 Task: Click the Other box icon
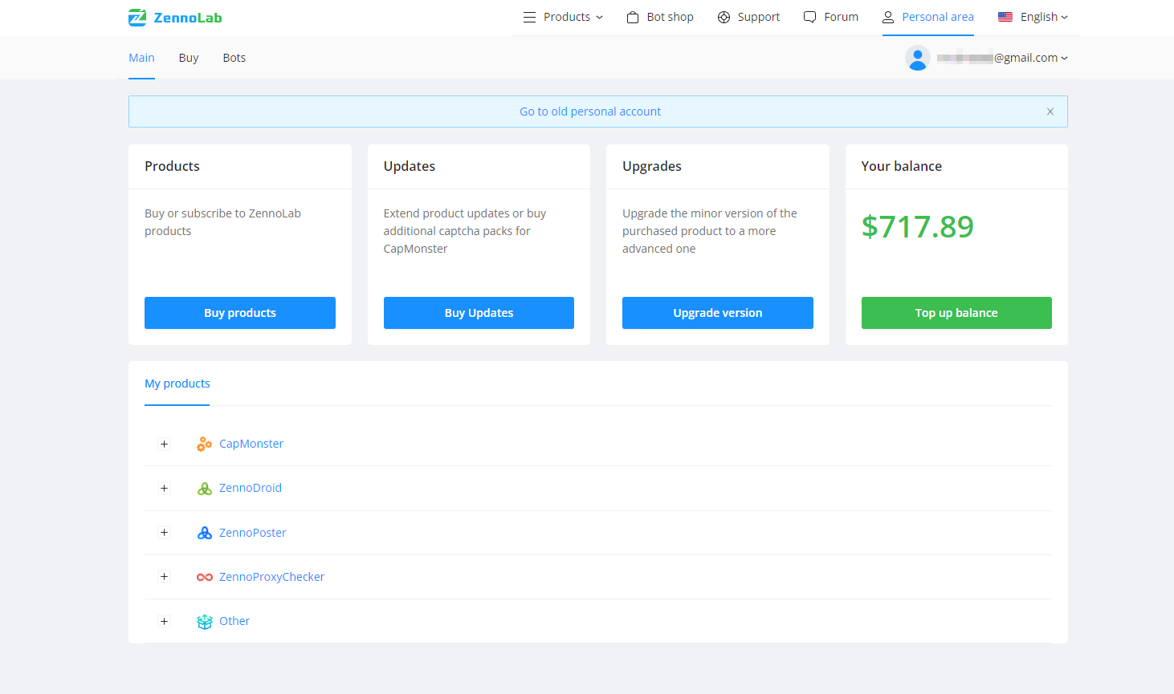[205, 621]
